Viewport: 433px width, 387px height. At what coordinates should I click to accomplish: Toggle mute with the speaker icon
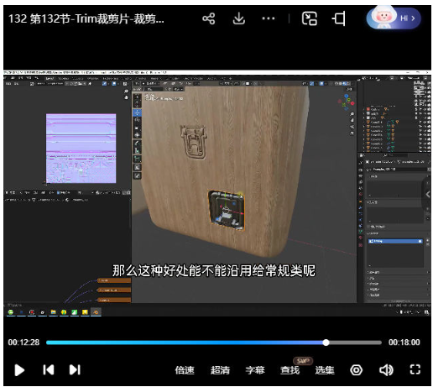pyautogui.click(x=386, y=370)
